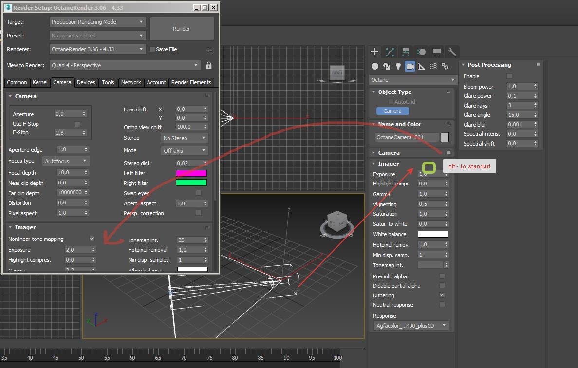Open the Mode Off-axis dropdown
The width and height of the screenshot is (578, 368).
185,151
